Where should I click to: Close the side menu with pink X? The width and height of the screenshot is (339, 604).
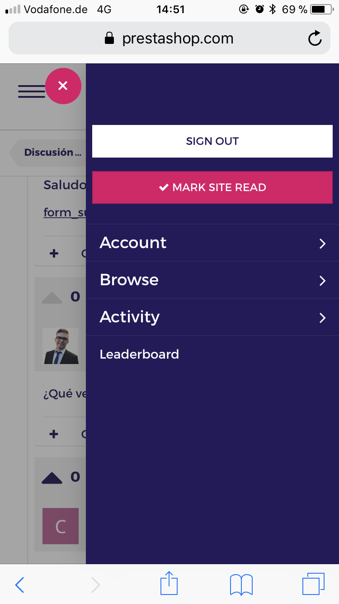[x=63, y=86]
